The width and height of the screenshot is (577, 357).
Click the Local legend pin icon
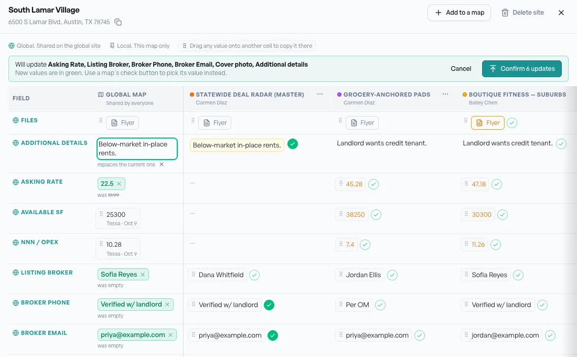112,46
